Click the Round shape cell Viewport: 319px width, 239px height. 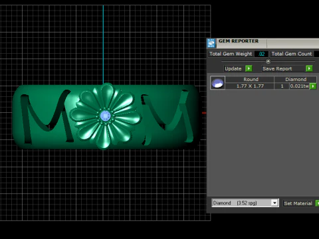(250, 79)
